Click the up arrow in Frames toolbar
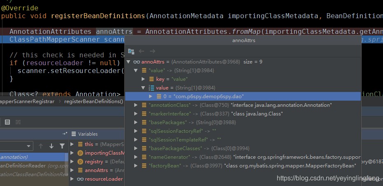This screenshot has width=383, height=186. click(40, 146)
